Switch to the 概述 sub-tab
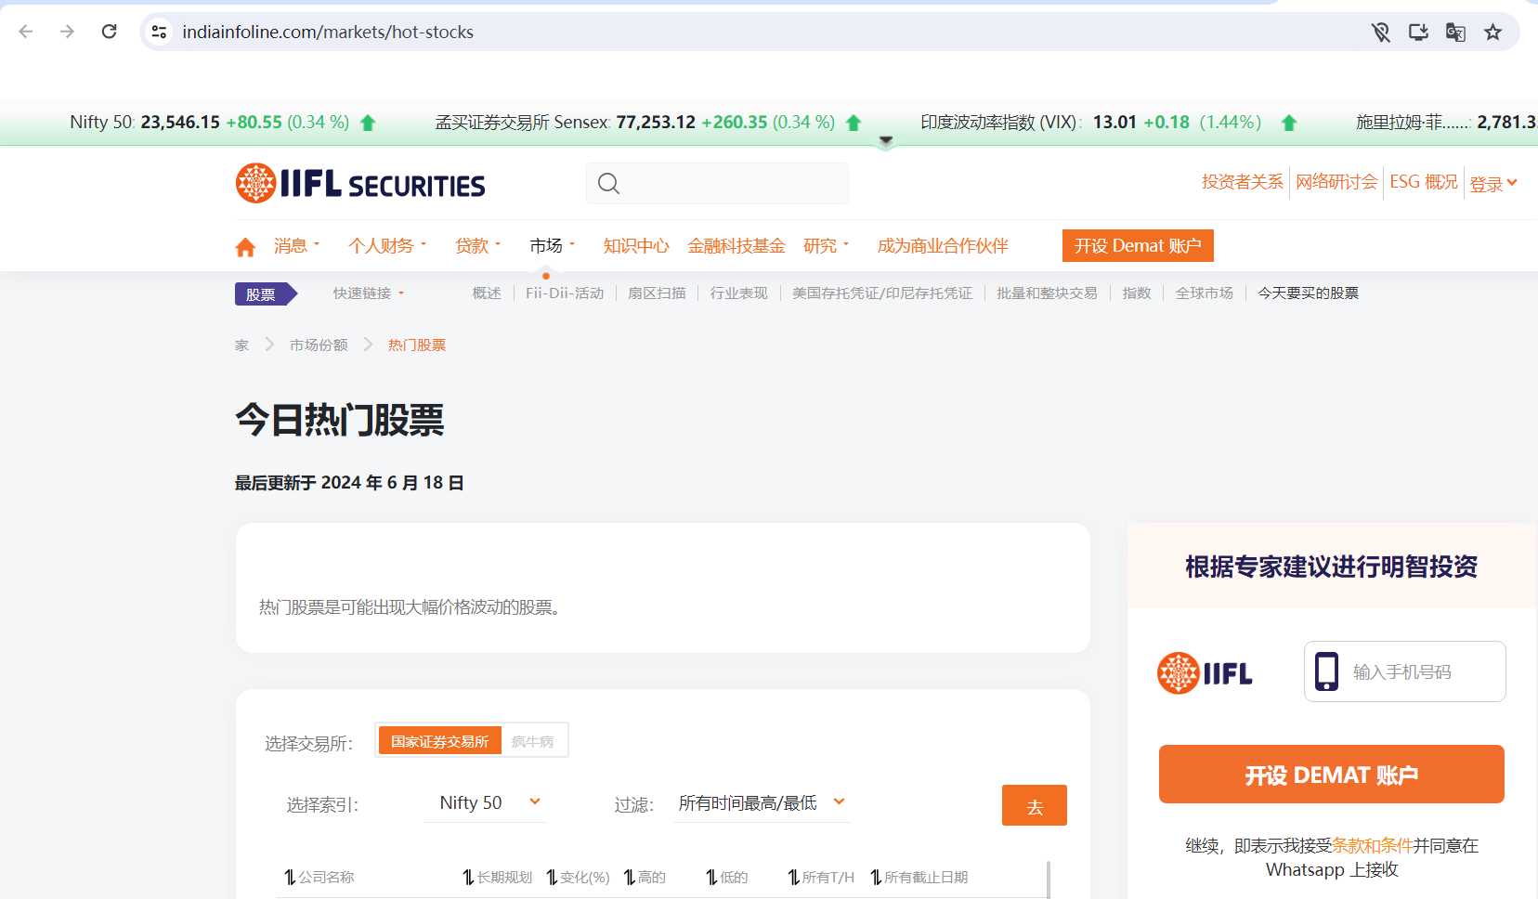The width and height of the screenshot is (1538, 899). pos(487,293)
